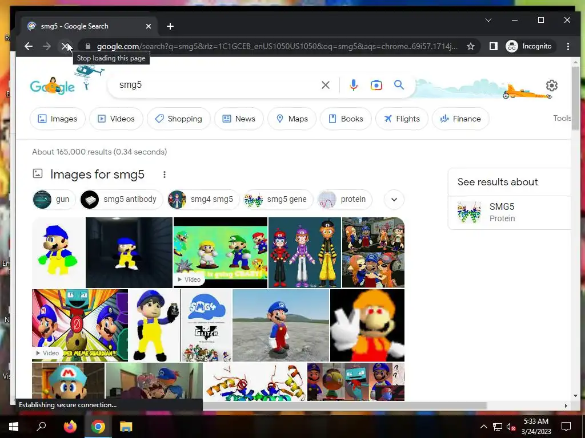
Task: Open Images for smg5 heading link
Action: pyautogui.click(x=97, y=175)
